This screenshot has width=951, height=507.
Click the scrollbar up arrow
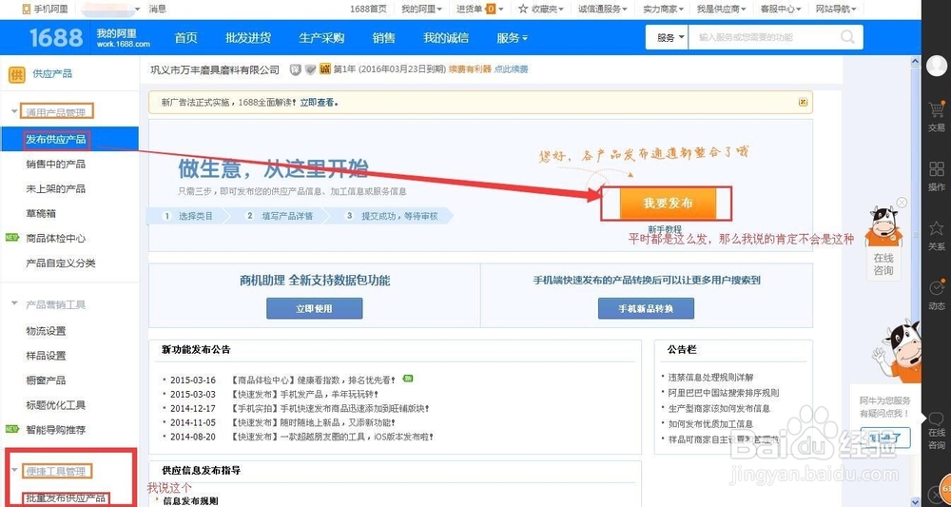[x=916, y=61]
